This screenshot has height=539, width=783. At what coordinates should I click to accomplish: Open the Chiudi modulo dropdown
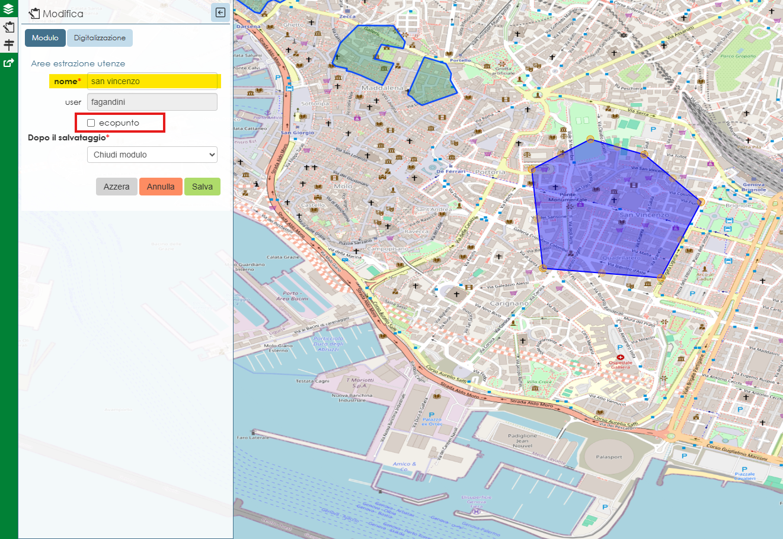[x=152, y=155]
